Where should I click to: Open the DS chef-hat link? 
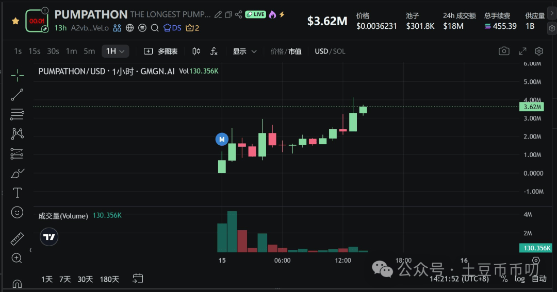click(172, 28)
